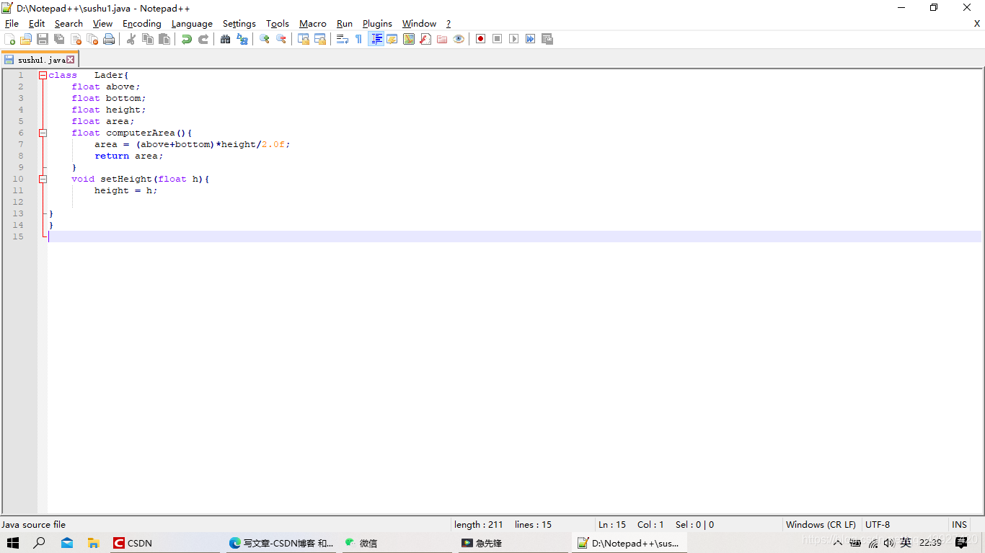Viewport: 985px width, 553px height.
Task: Open the File menu
Action: [12, 24]
